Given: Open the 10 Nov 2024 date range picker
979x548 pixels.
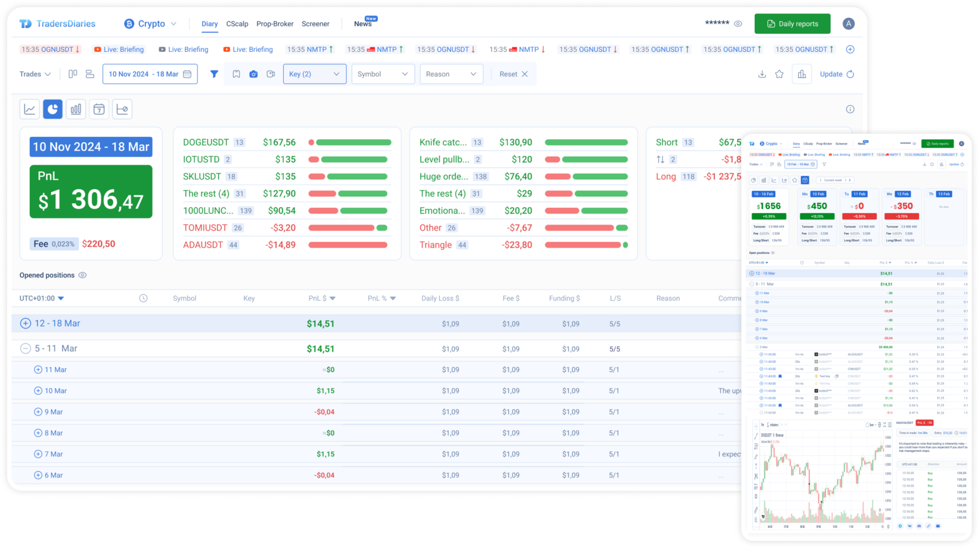Looking at the screenshot, I should click(x=150, y=74).
